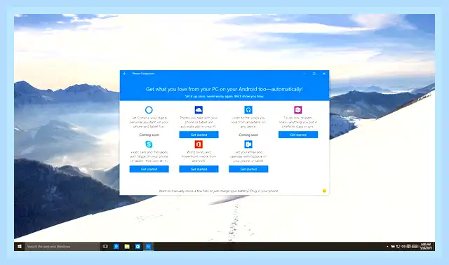Click the OneDrive cloud icon
The width and height of the screenshot is (449, 265).
point(199,109)
